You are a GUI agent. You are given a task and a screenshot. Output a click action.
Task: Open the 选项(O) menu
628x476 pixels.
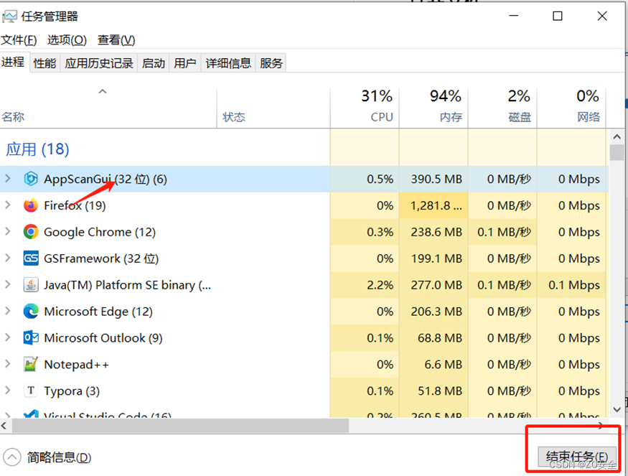click(x=67, y=40)
